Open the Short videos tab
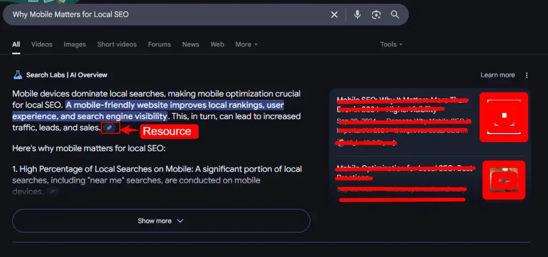This screenshot has height=257, width=548. coord(117,44)
